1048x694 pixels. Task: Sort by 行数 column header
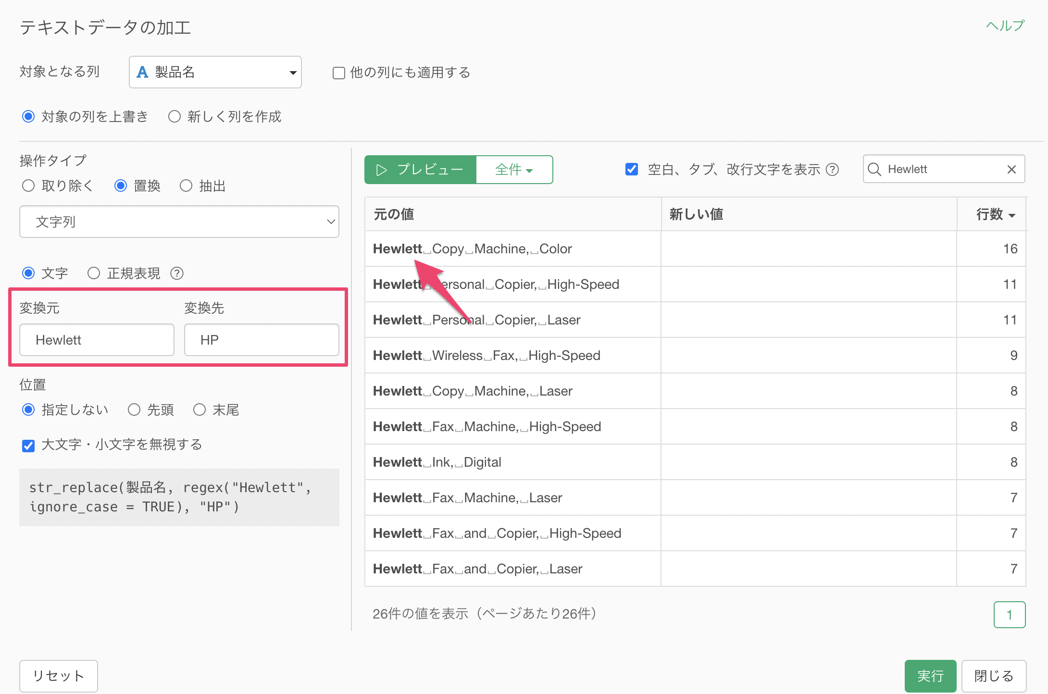(x=991, y=214)
